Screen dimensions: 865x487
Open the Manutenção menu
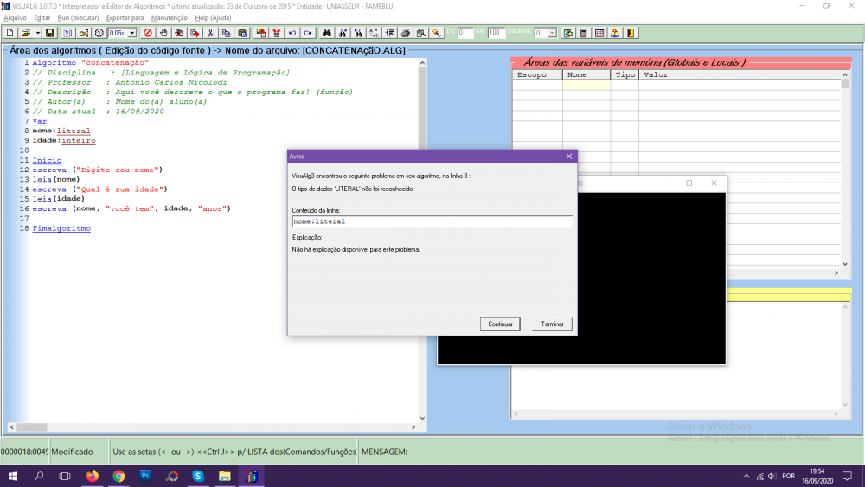(x=169, y=17)
